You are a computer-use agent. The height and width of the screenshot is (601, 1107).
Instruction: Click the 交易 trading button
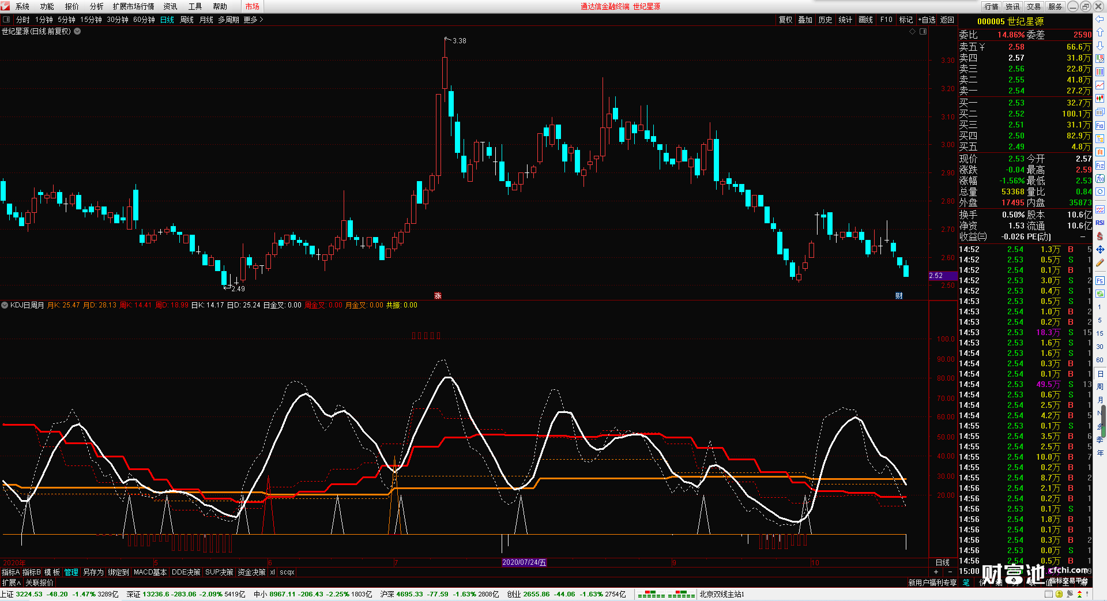point(1034,6)
